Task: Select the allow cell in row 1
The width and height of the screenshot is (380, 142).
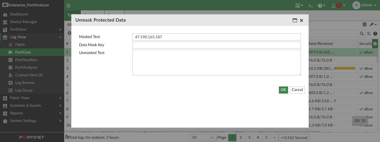Action: (x=366, y=52)
